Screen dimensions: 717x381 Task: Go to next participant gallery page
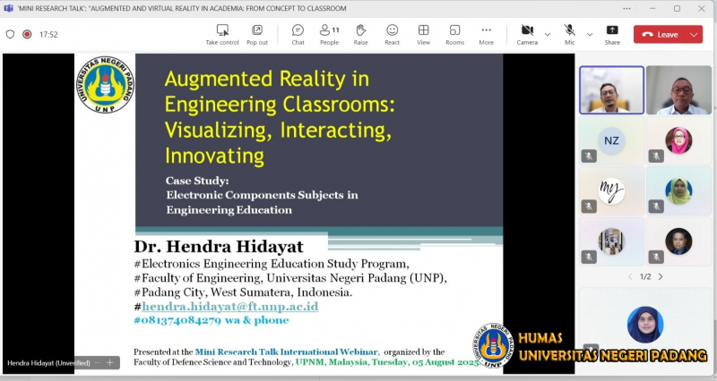click(661, 276)
